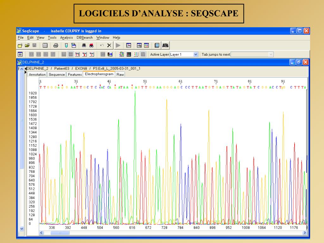The height and width of the screenshot is (243, 324).
Task: Click the left panel's scroll-up arrow
Action: [x=22, y=69]
